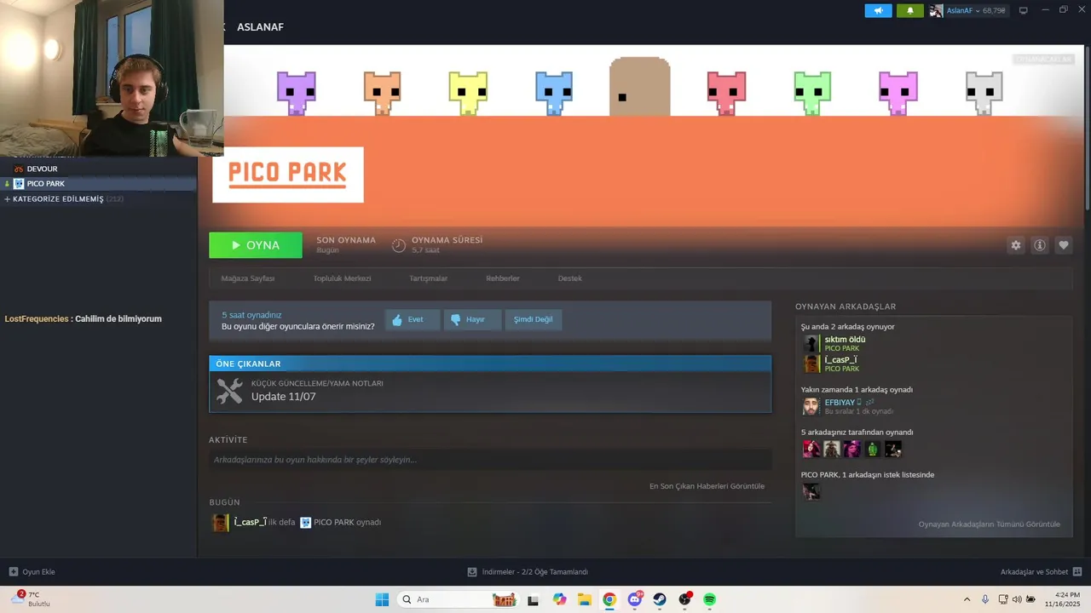Open Windows Start menu
This screenshot has width=1091, height=613.
[382, 599]
